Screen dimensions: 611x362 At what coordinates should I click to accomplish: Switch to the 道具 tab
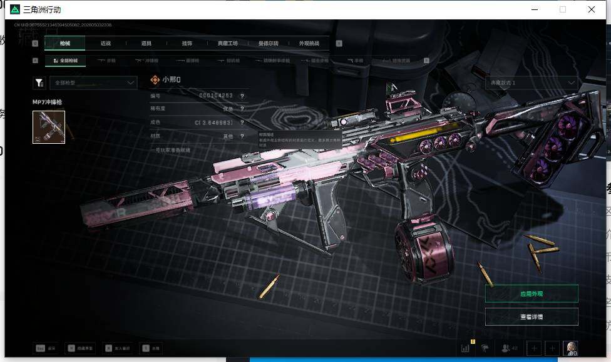click(146, 43)
